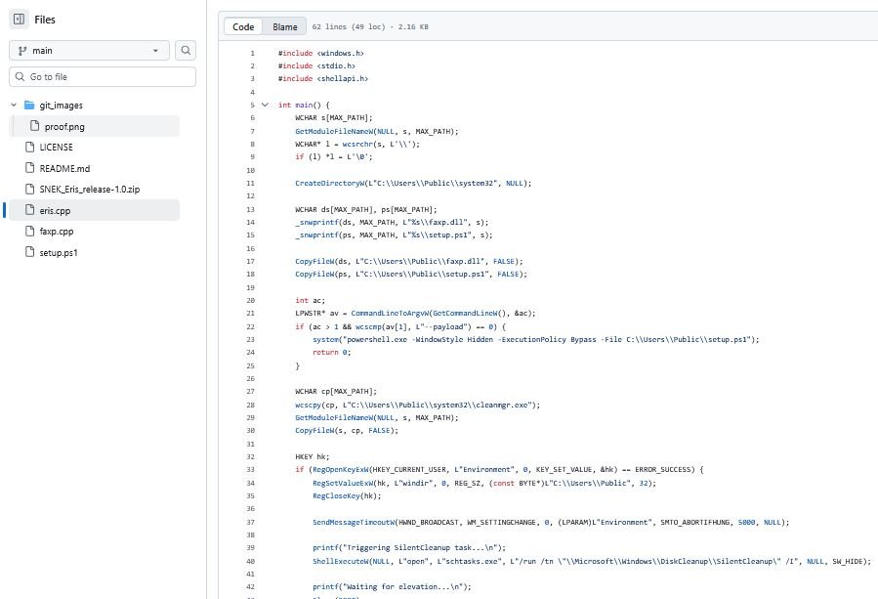The image size is (878, 599).
Task: Open faxp.cpp file
Action: click(56, 232)
